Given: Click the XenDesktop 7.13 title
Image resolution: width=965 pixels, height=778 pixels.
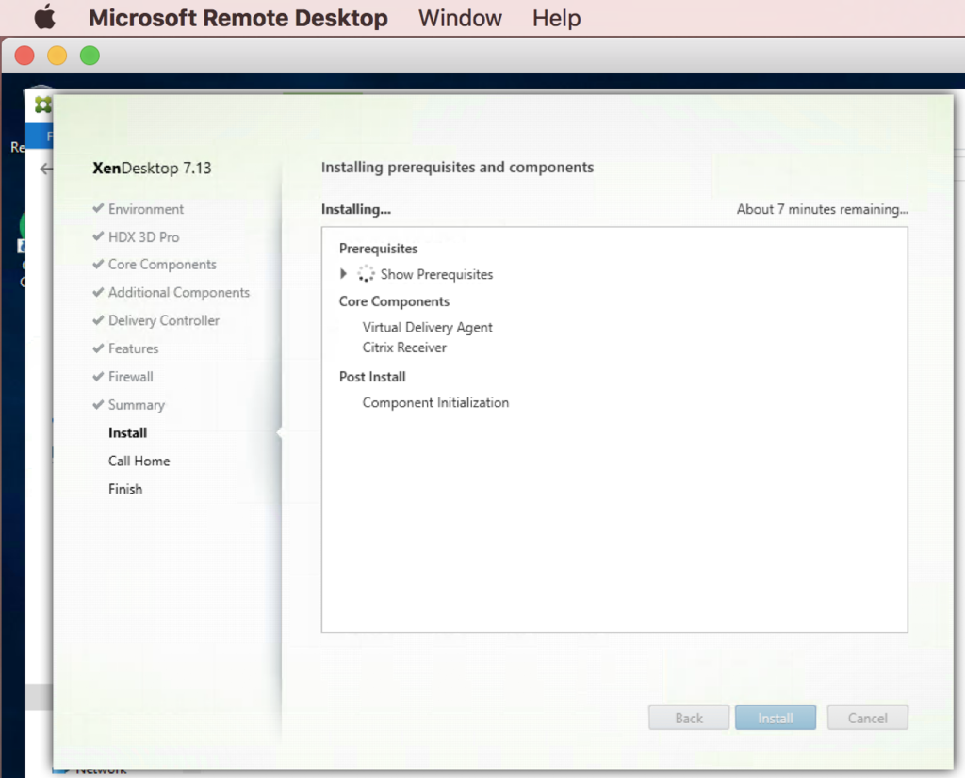Looking at the screenshot, I should tap(152, 168).
